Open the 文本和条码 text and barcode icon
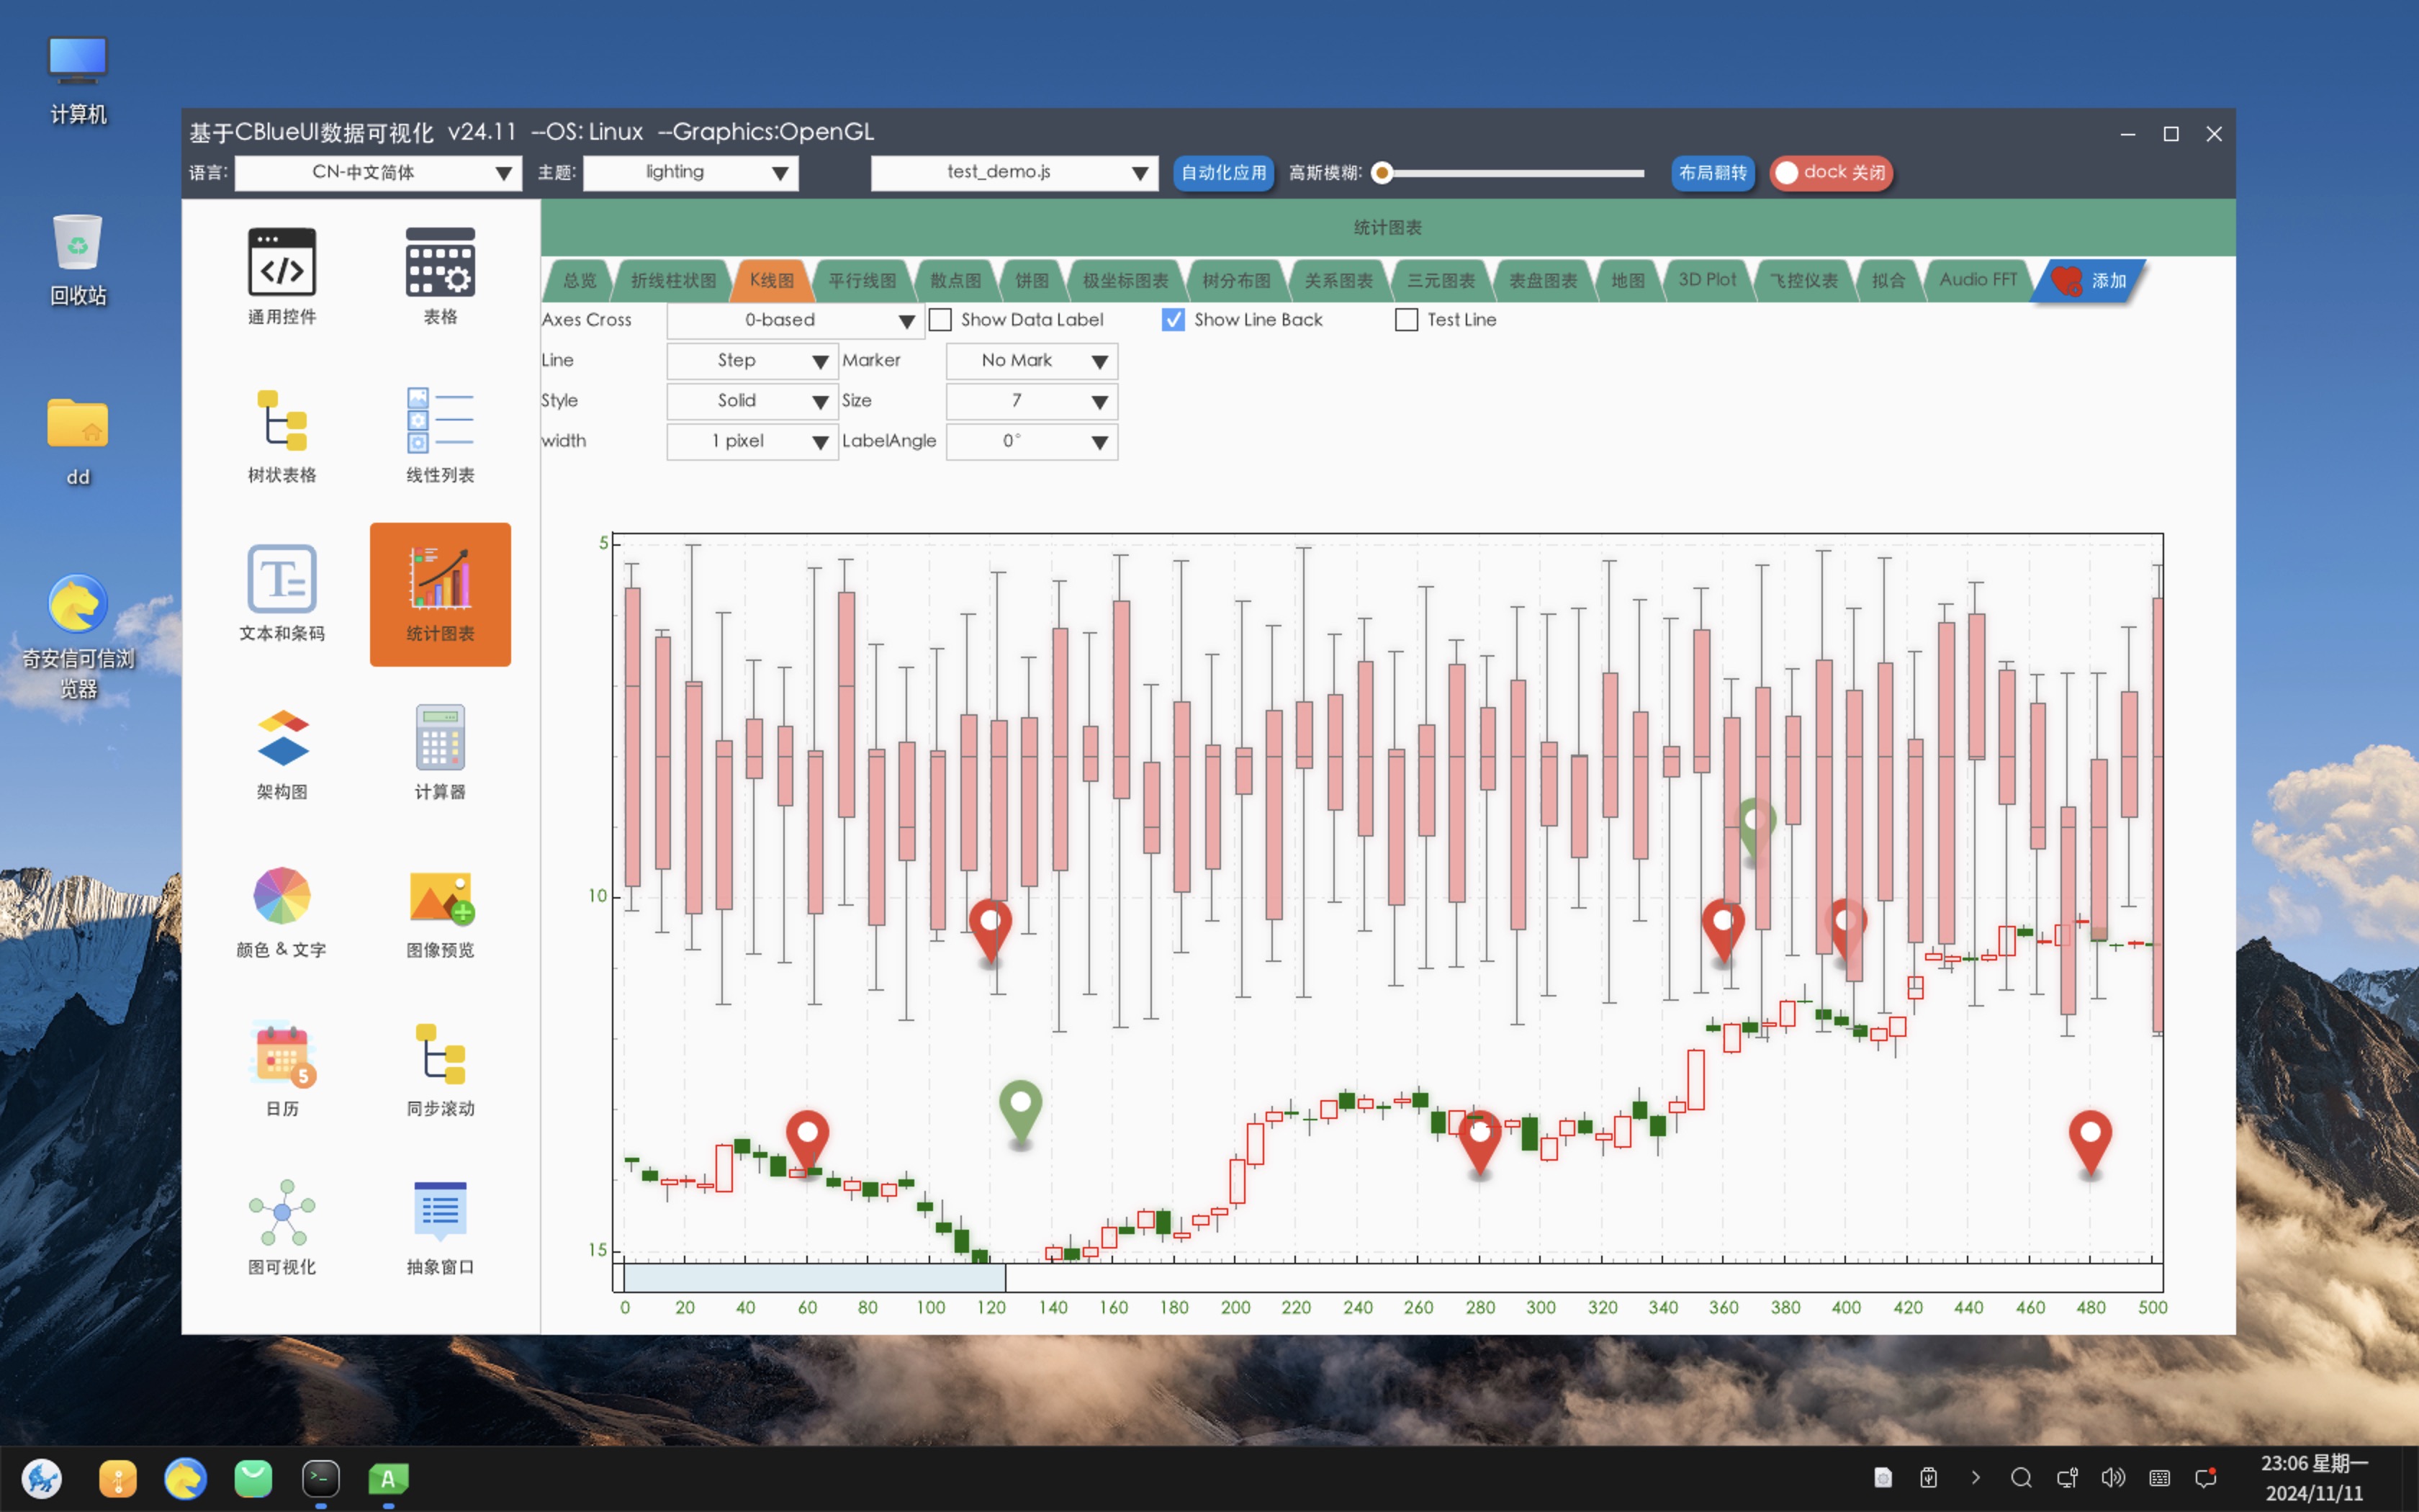The image size is (2419, 1512). tap(282, 579)
